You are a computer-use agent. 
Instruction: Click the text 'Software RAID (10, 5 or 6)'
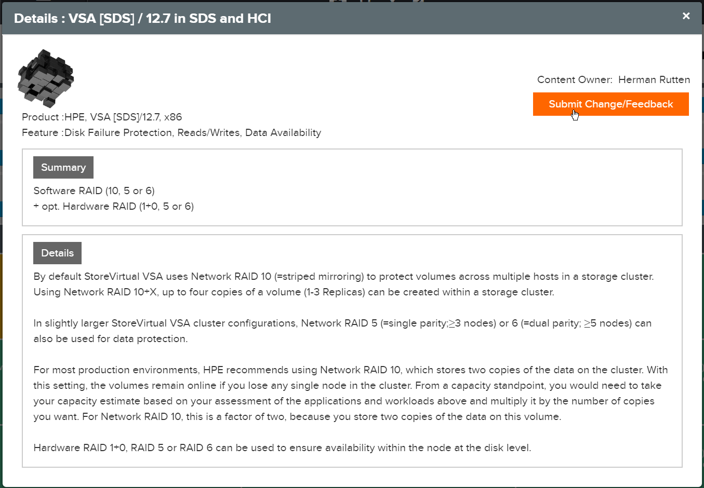(x=94, y=191)
